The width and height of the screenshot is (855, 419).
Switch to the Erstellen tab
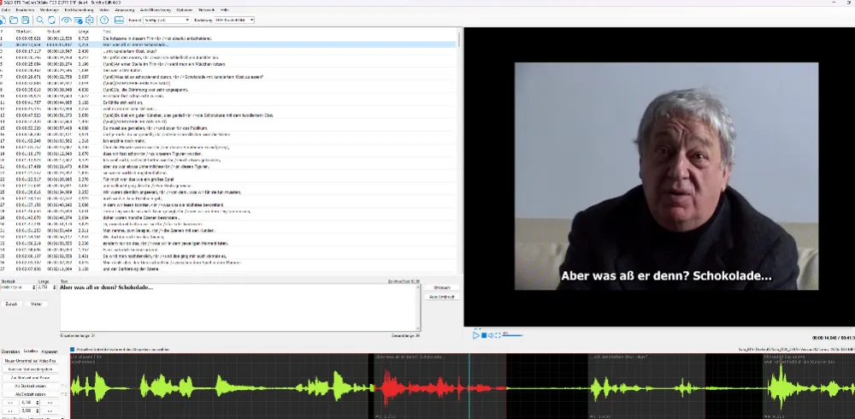coord(31,352)
